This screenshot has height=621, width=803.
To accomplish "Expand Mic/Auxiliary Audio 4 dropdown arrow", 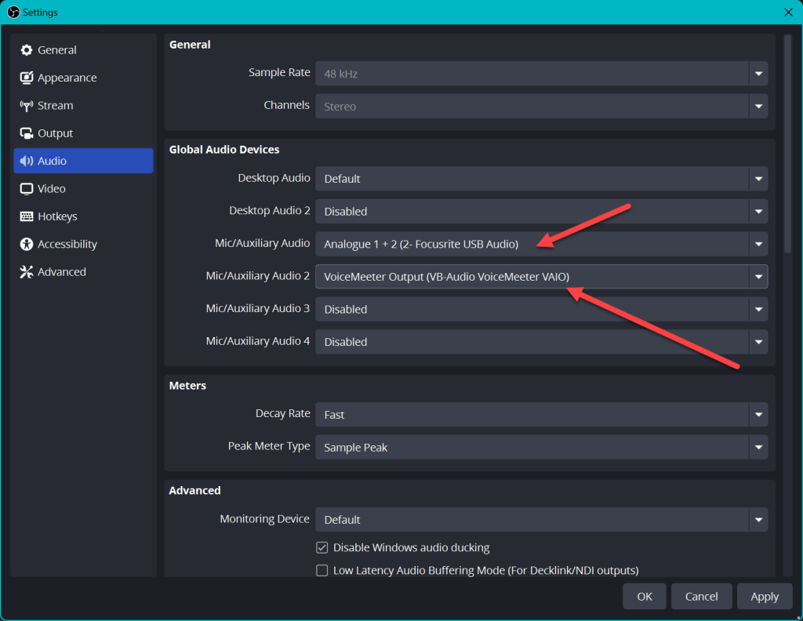I will click(x=758, y=342).
